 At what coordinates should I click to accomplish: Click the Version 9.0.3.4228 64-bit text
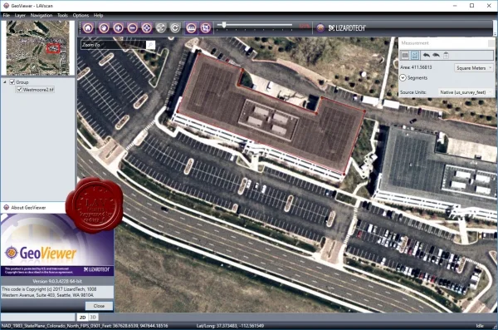(57, 281)
